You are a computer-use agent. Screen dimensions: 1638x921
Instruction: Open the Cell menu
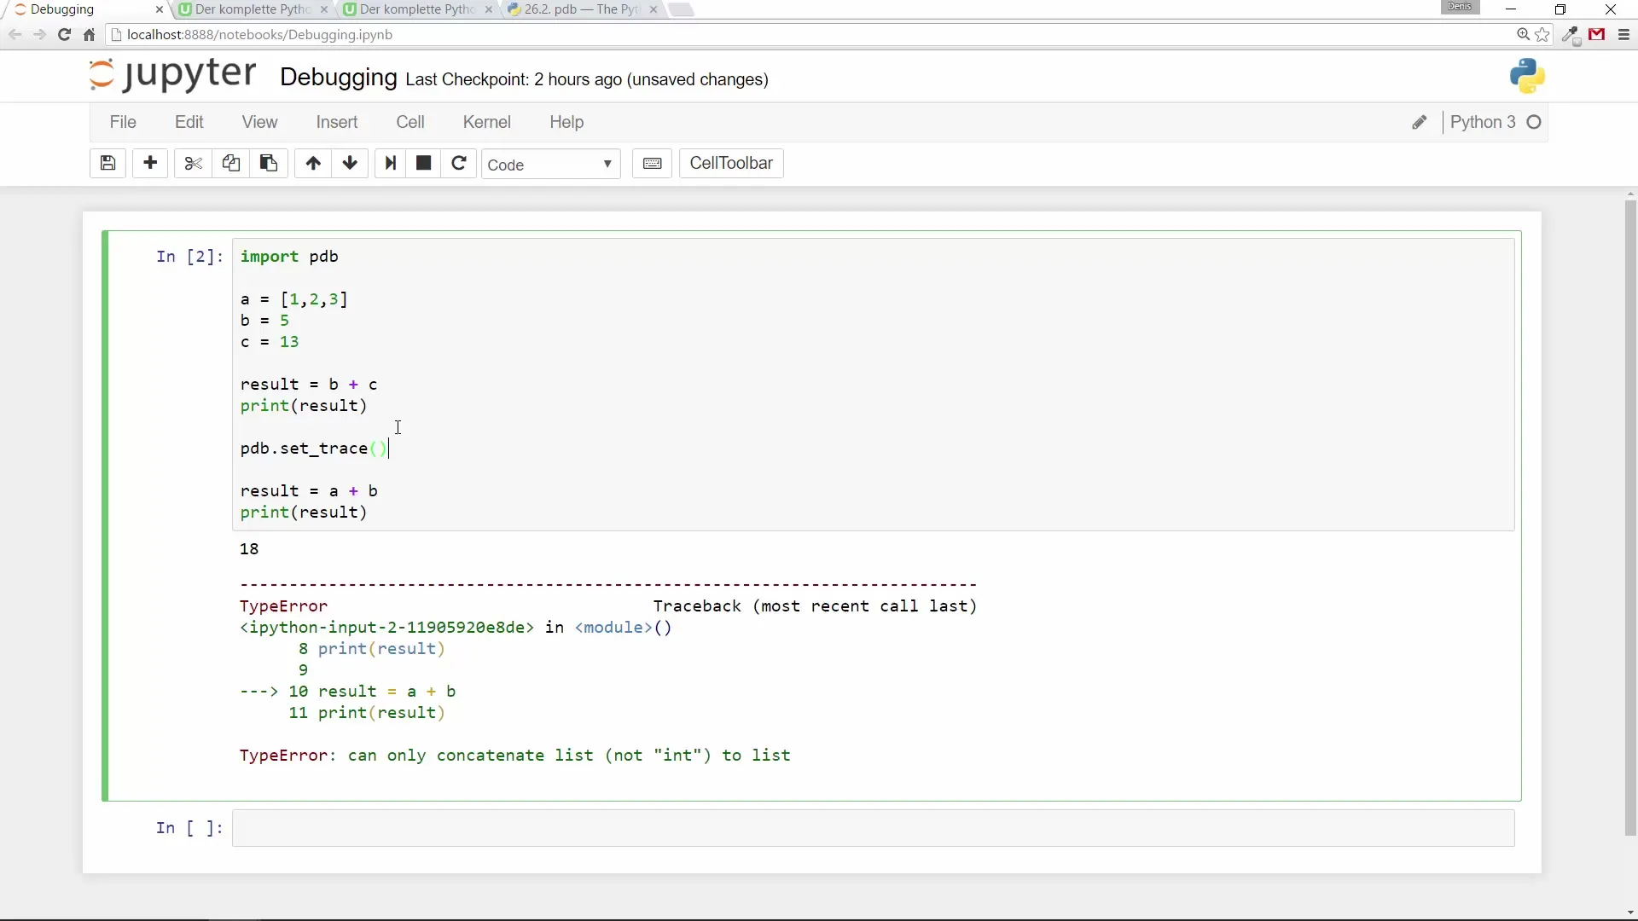[x=410, y=122]
